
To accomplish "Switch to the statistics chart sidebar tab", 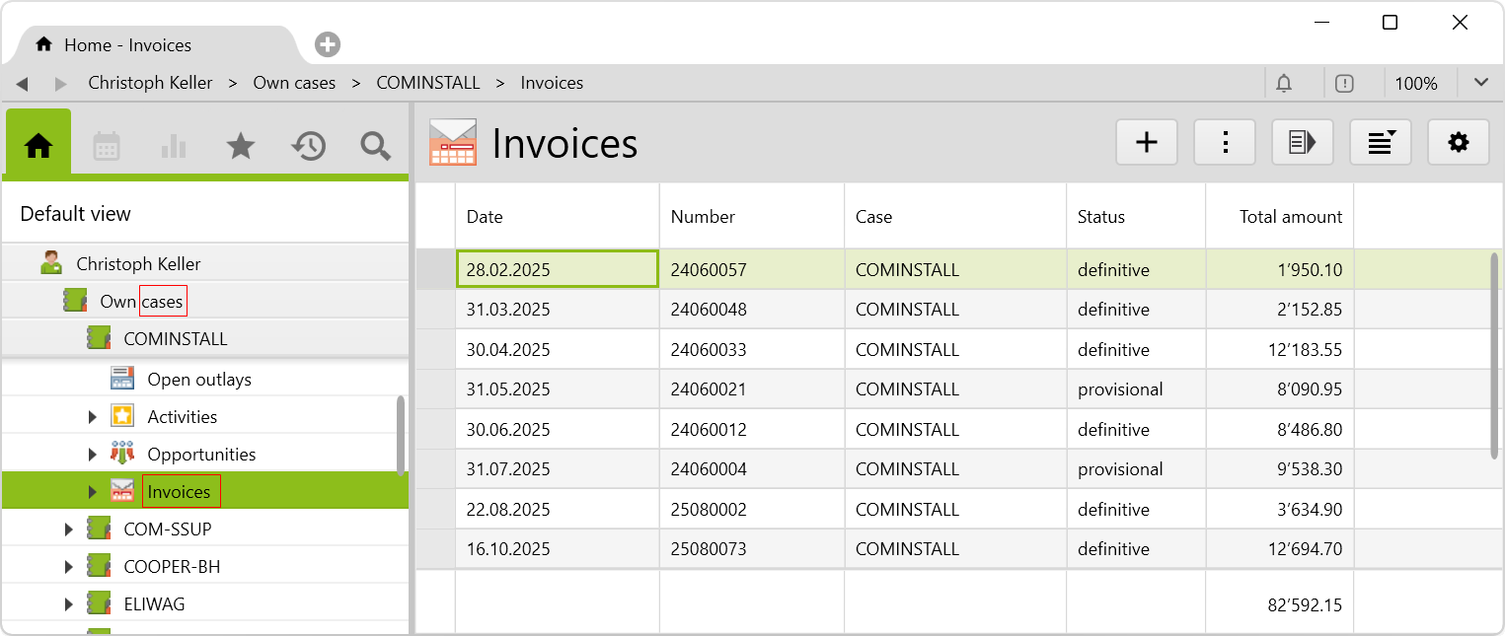I will [x=174, y=146].
